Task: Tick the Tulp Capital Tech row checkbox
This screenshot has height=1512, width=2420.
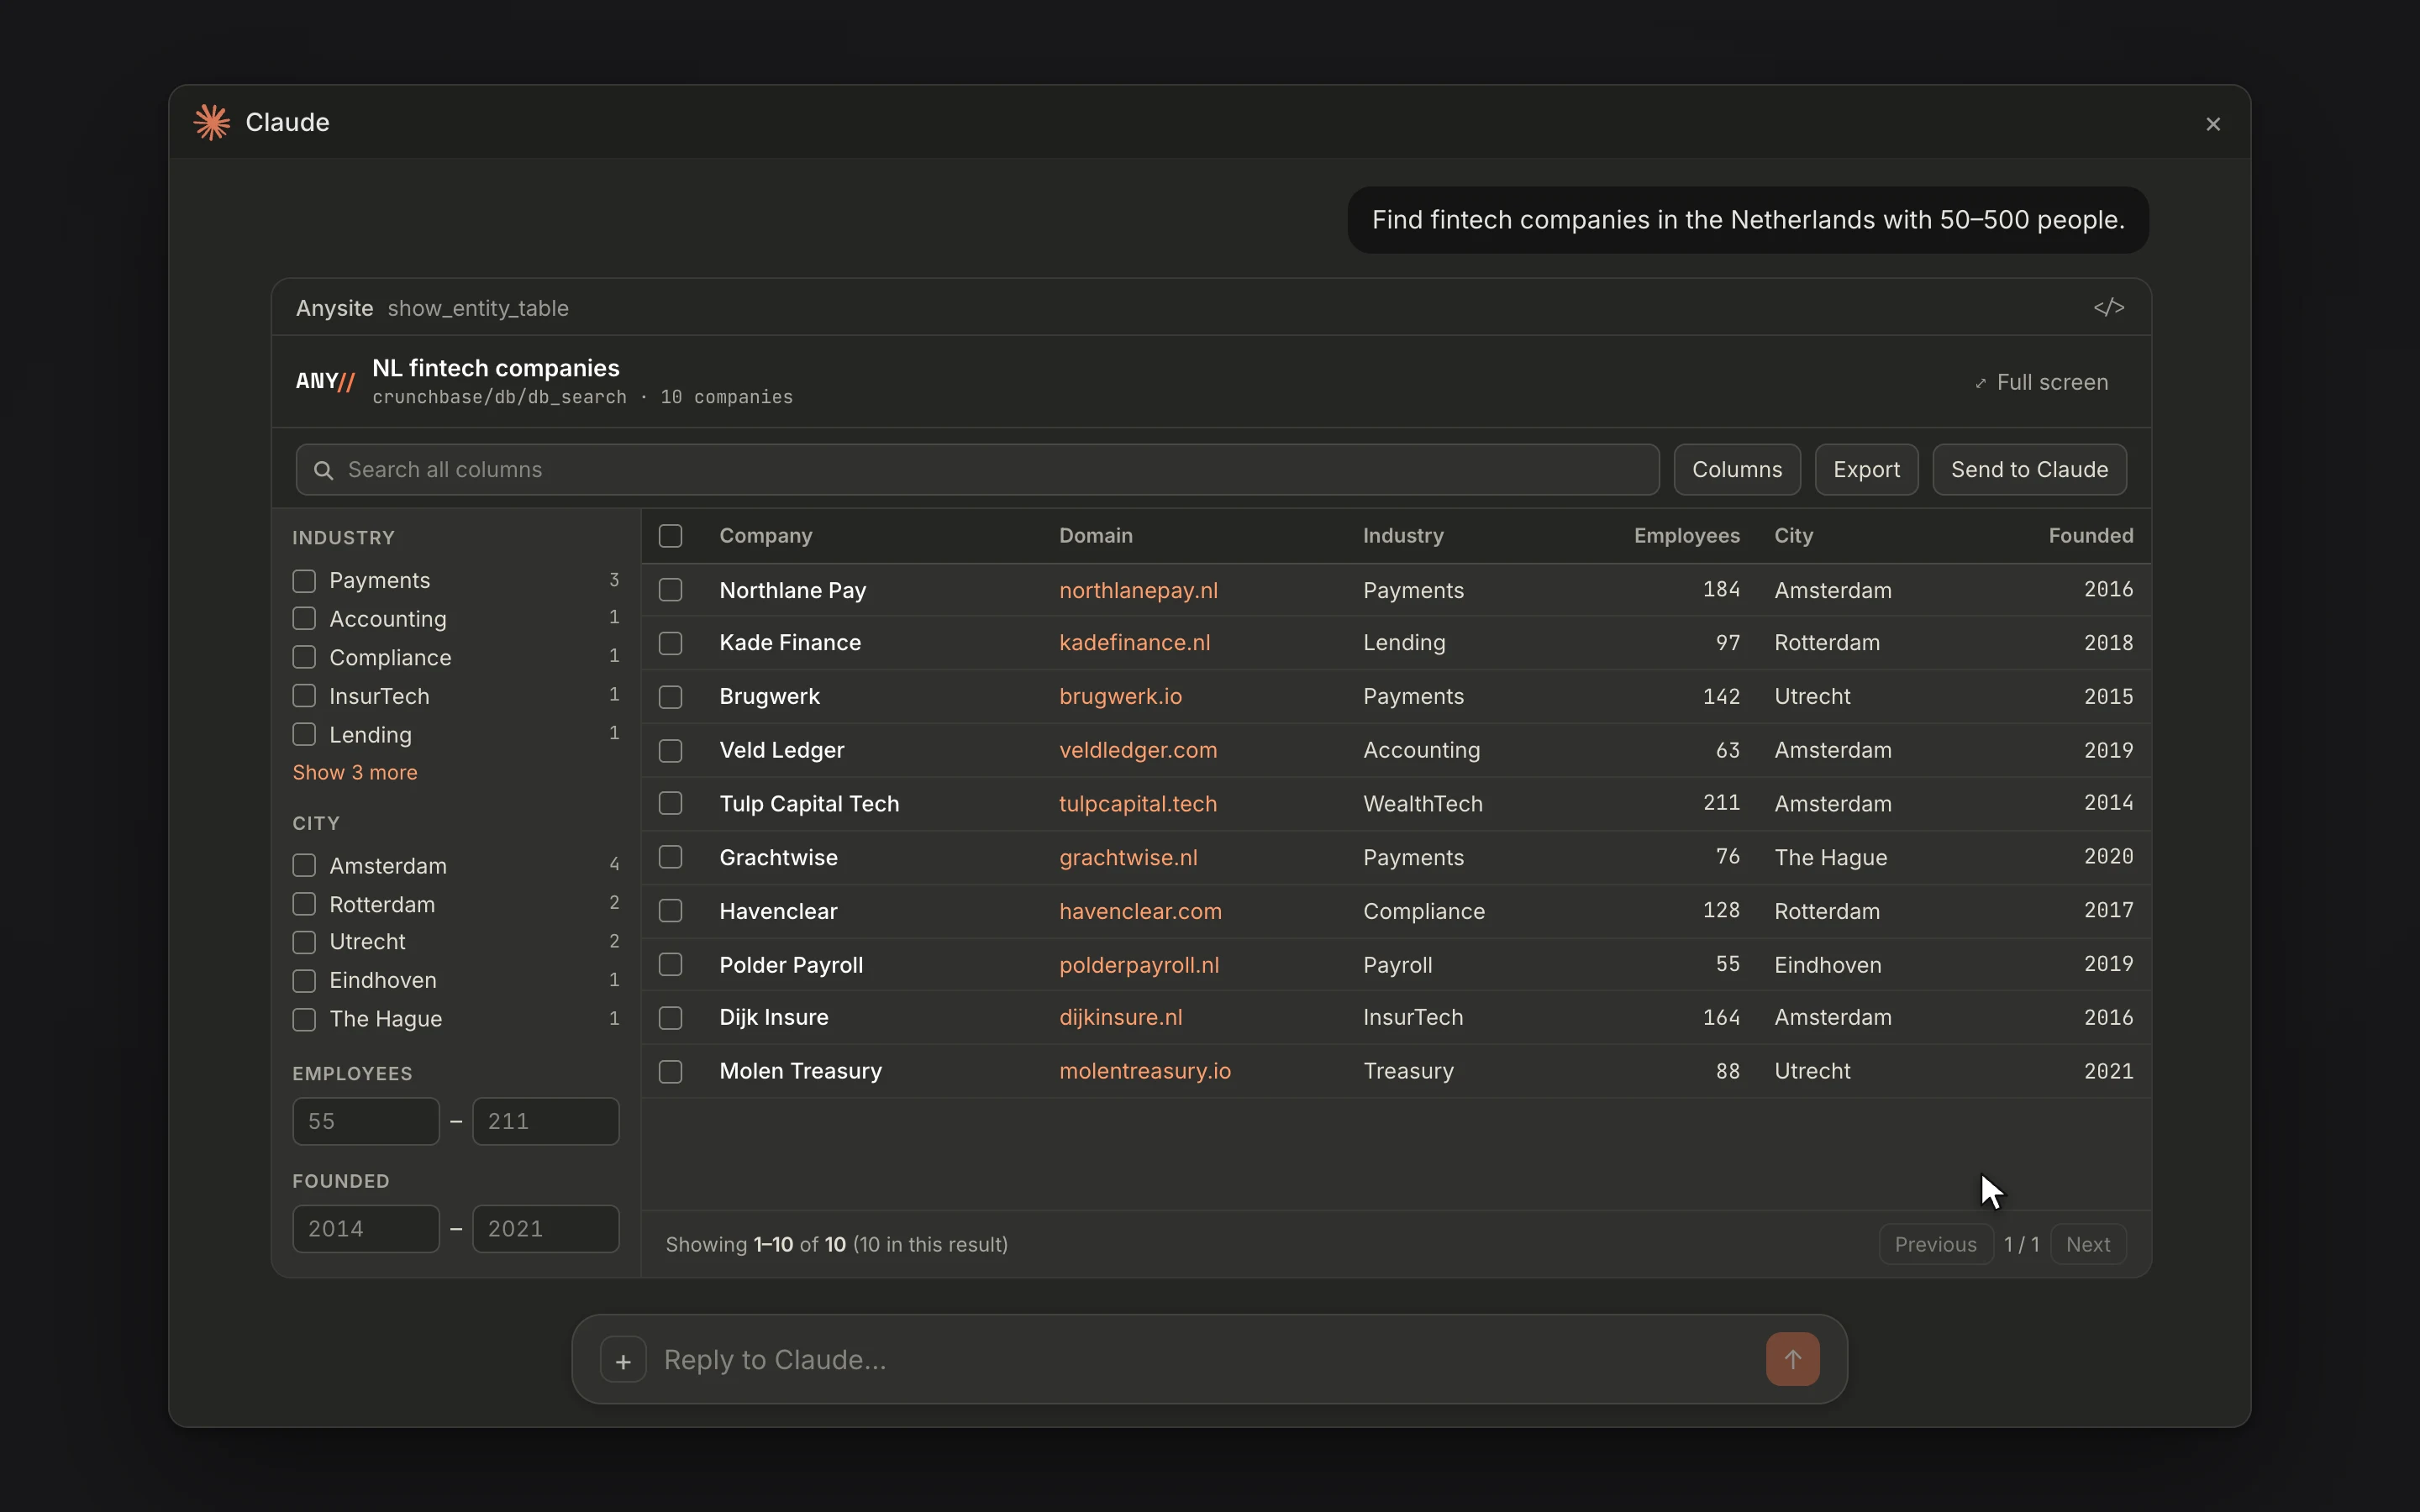Action: pos(670,803)
